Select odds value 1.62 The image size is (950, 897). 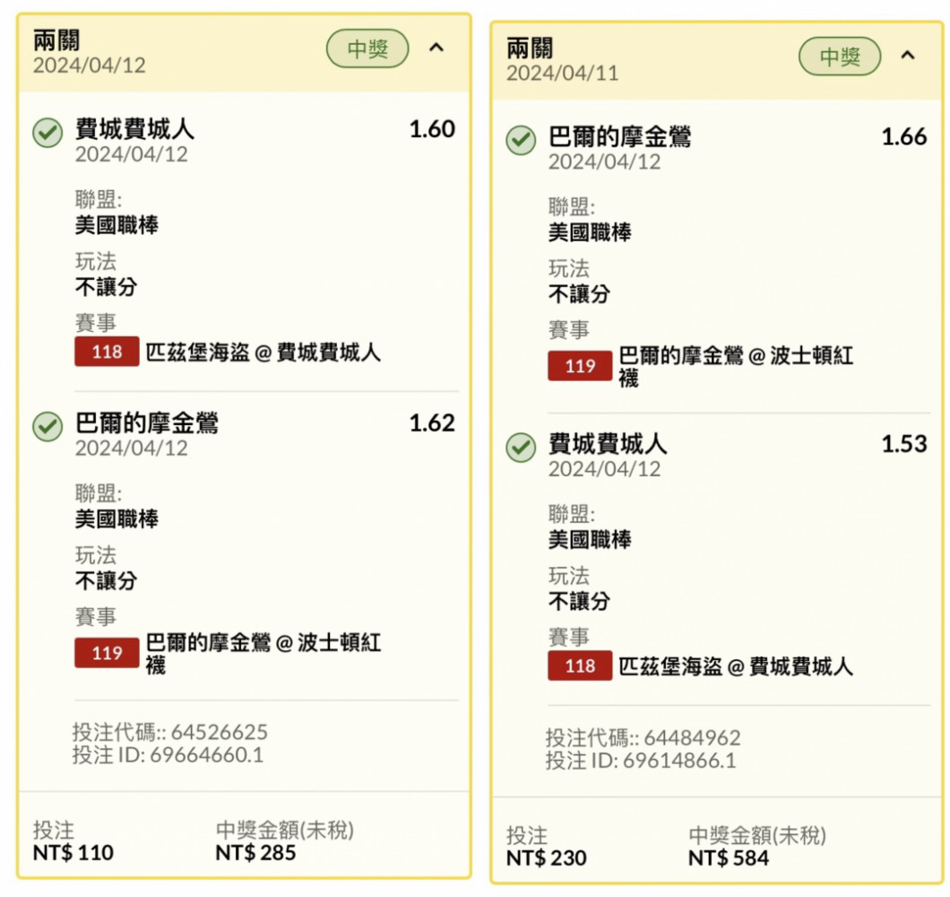point(432,422)
